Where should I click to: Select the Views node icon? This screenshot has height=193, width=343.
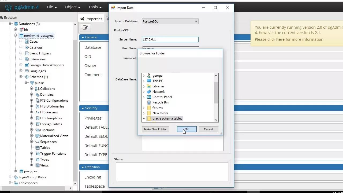tap(37, 165)
